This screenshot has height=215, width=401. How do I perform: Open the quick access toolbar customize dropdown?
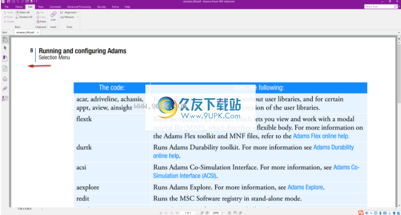tap(37, 1)
